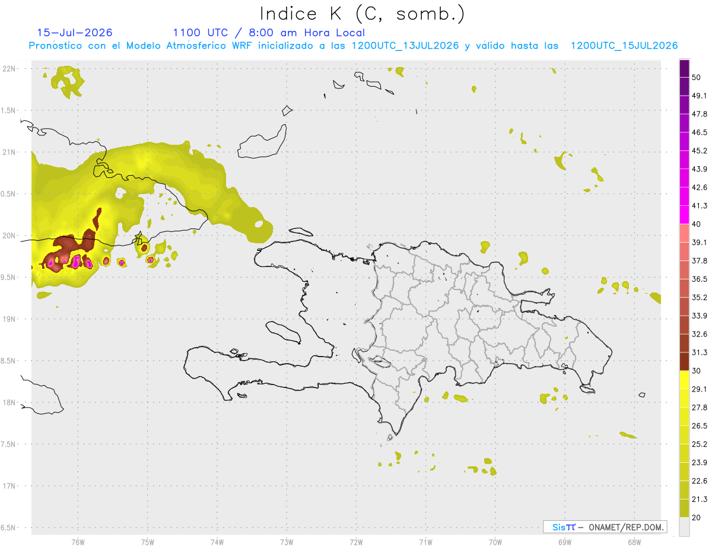Click the '33.9' colorbar value label
The width and height of the screenshot is (712, 550).
pos(700,316)
